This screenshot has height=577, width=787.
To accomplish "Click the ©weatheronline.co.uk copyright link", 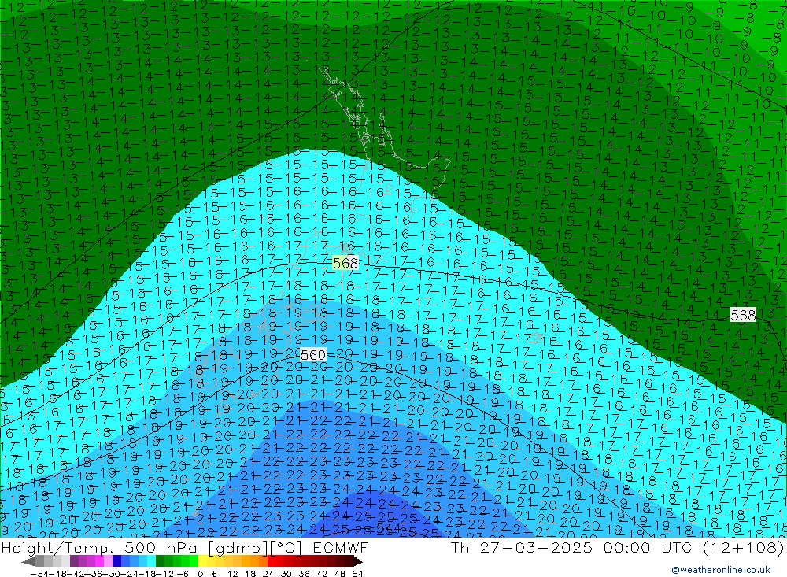I will [721, 569].
